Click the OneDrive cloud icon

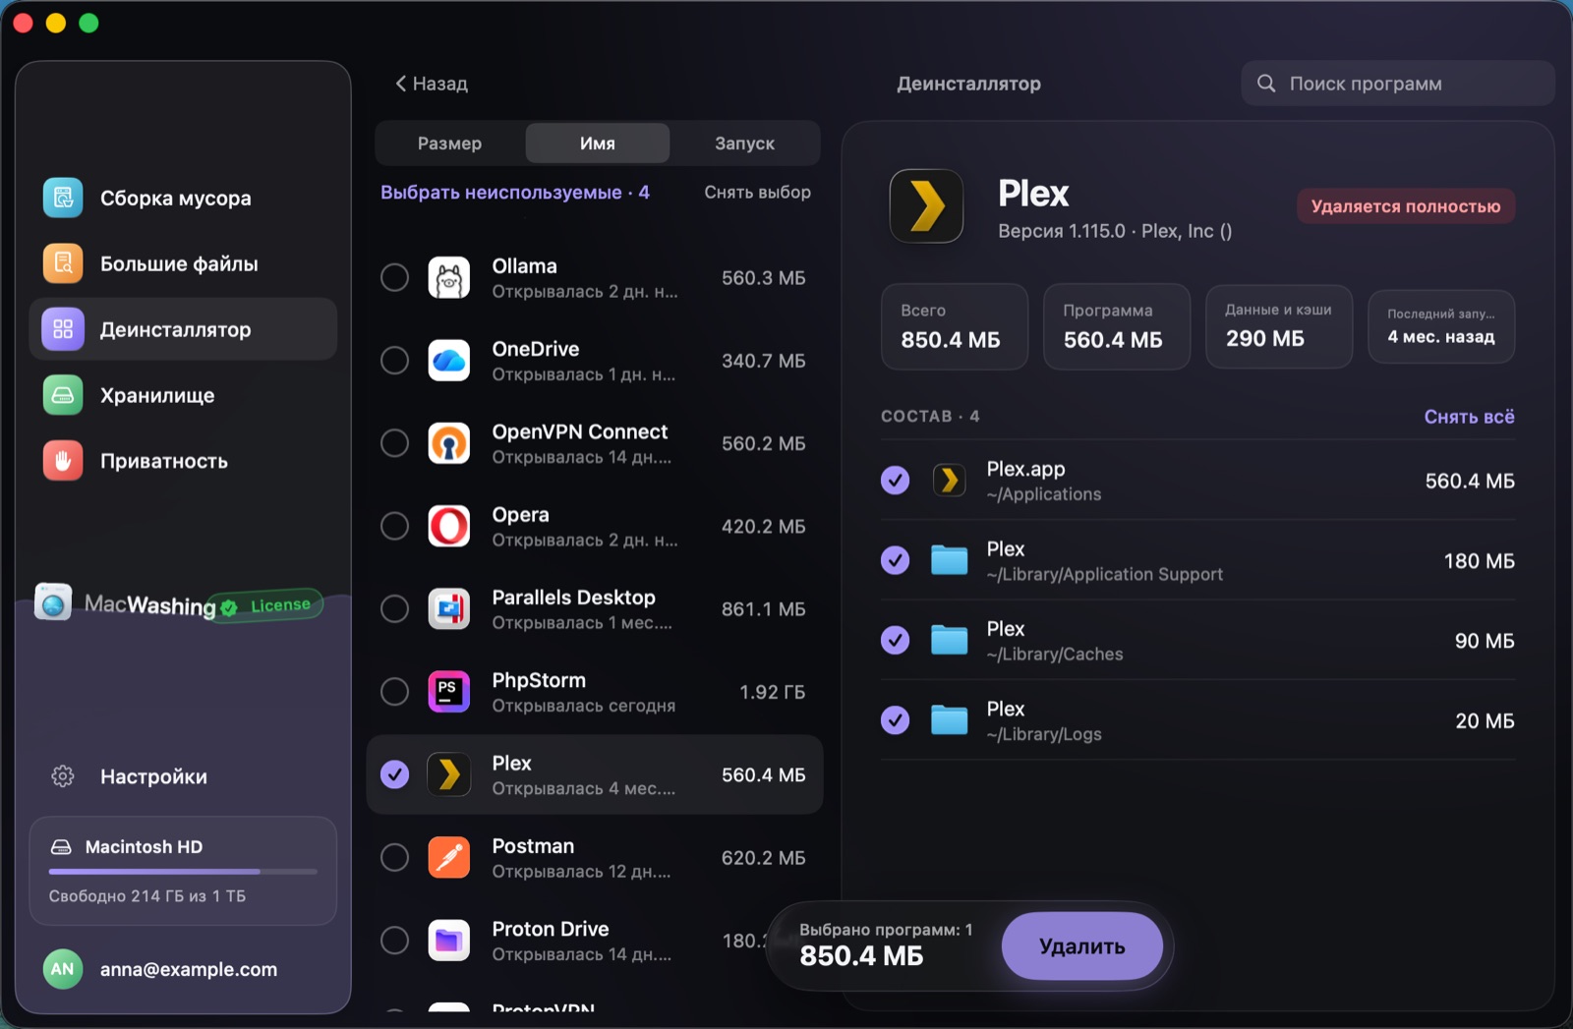pyautogui.click(x=449, y=361)
